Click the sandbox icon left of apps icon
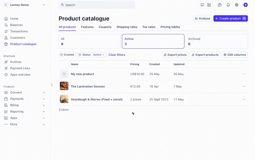The width and height of the screenshot is (255, 160). pyautogui.click(x=202, y=5)
